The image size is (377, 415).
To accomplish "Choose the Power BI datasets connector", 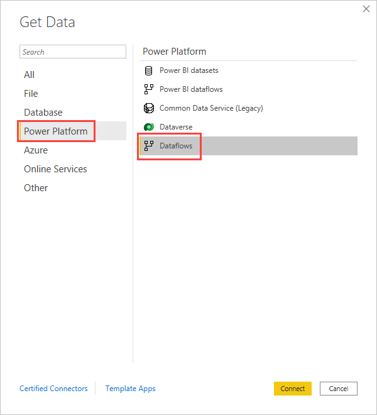I will click(248, 70).
